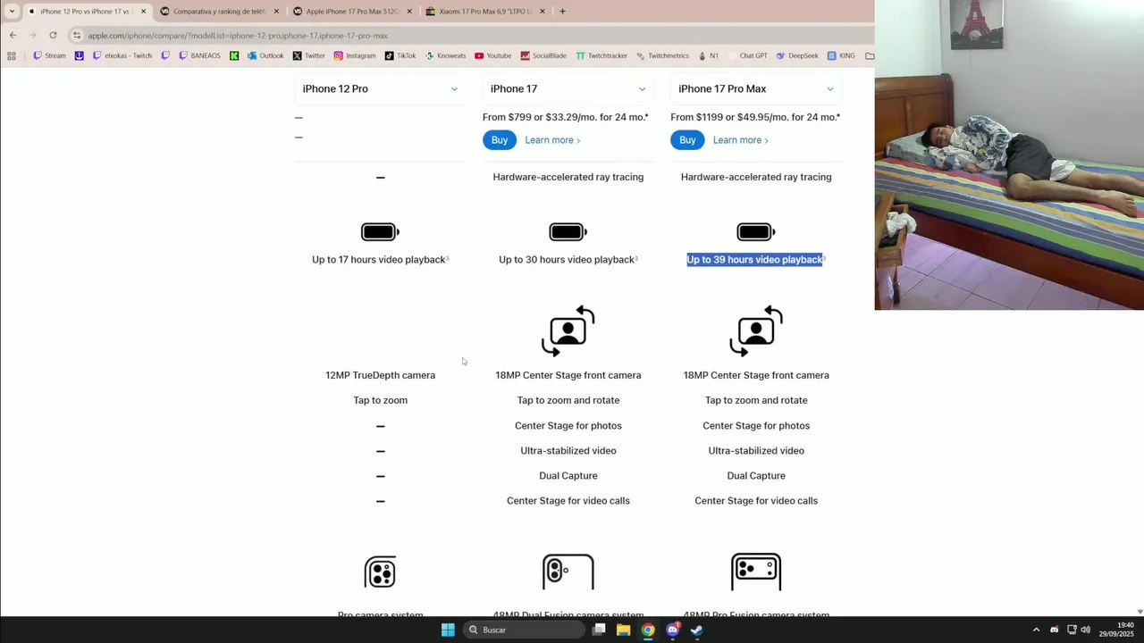Open Learn more link under iPhone 17
The image size is (1144, 643).
point(552,140)
